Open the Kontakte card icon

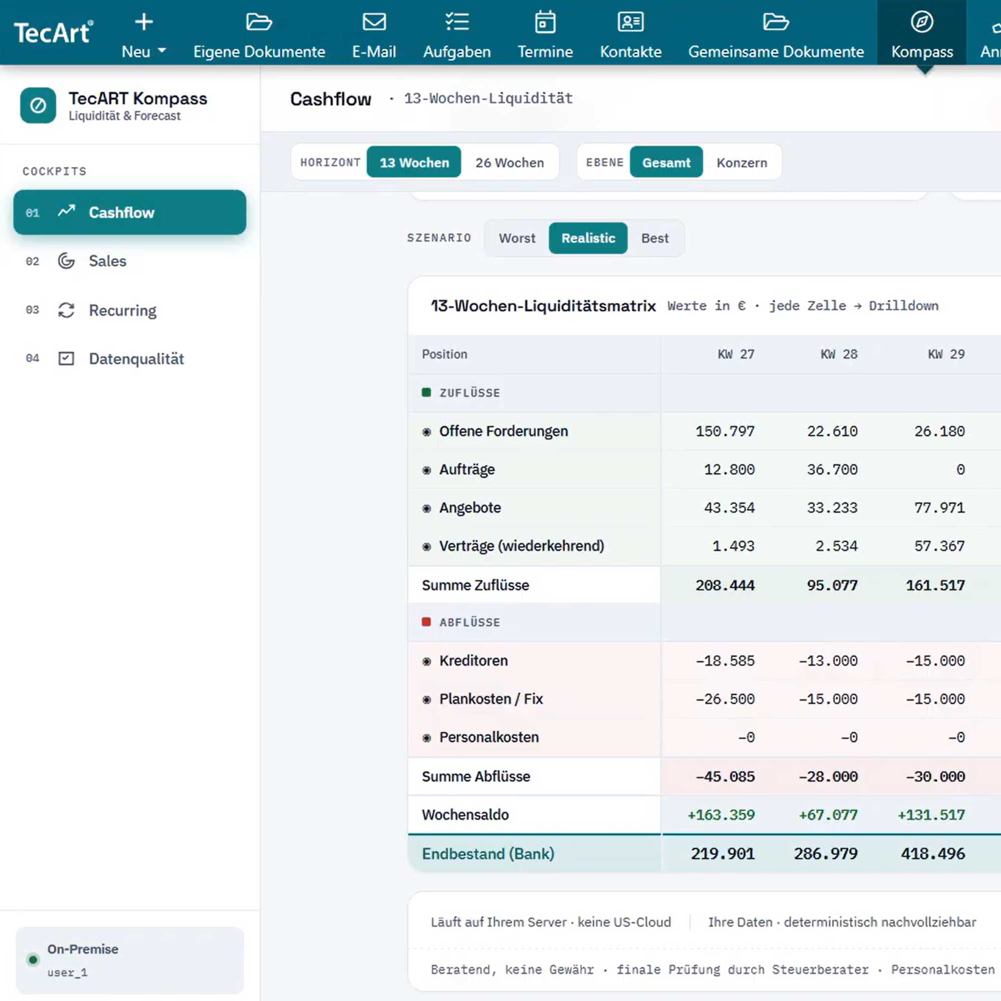[x=631, y=22]
